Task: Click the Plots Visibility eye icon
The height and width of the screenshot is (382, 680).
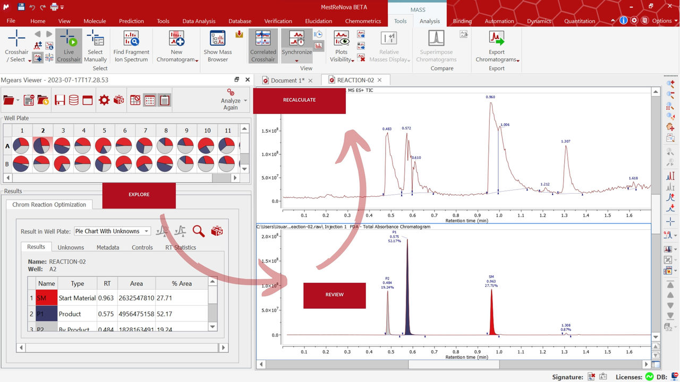Action: pos(342,39)
